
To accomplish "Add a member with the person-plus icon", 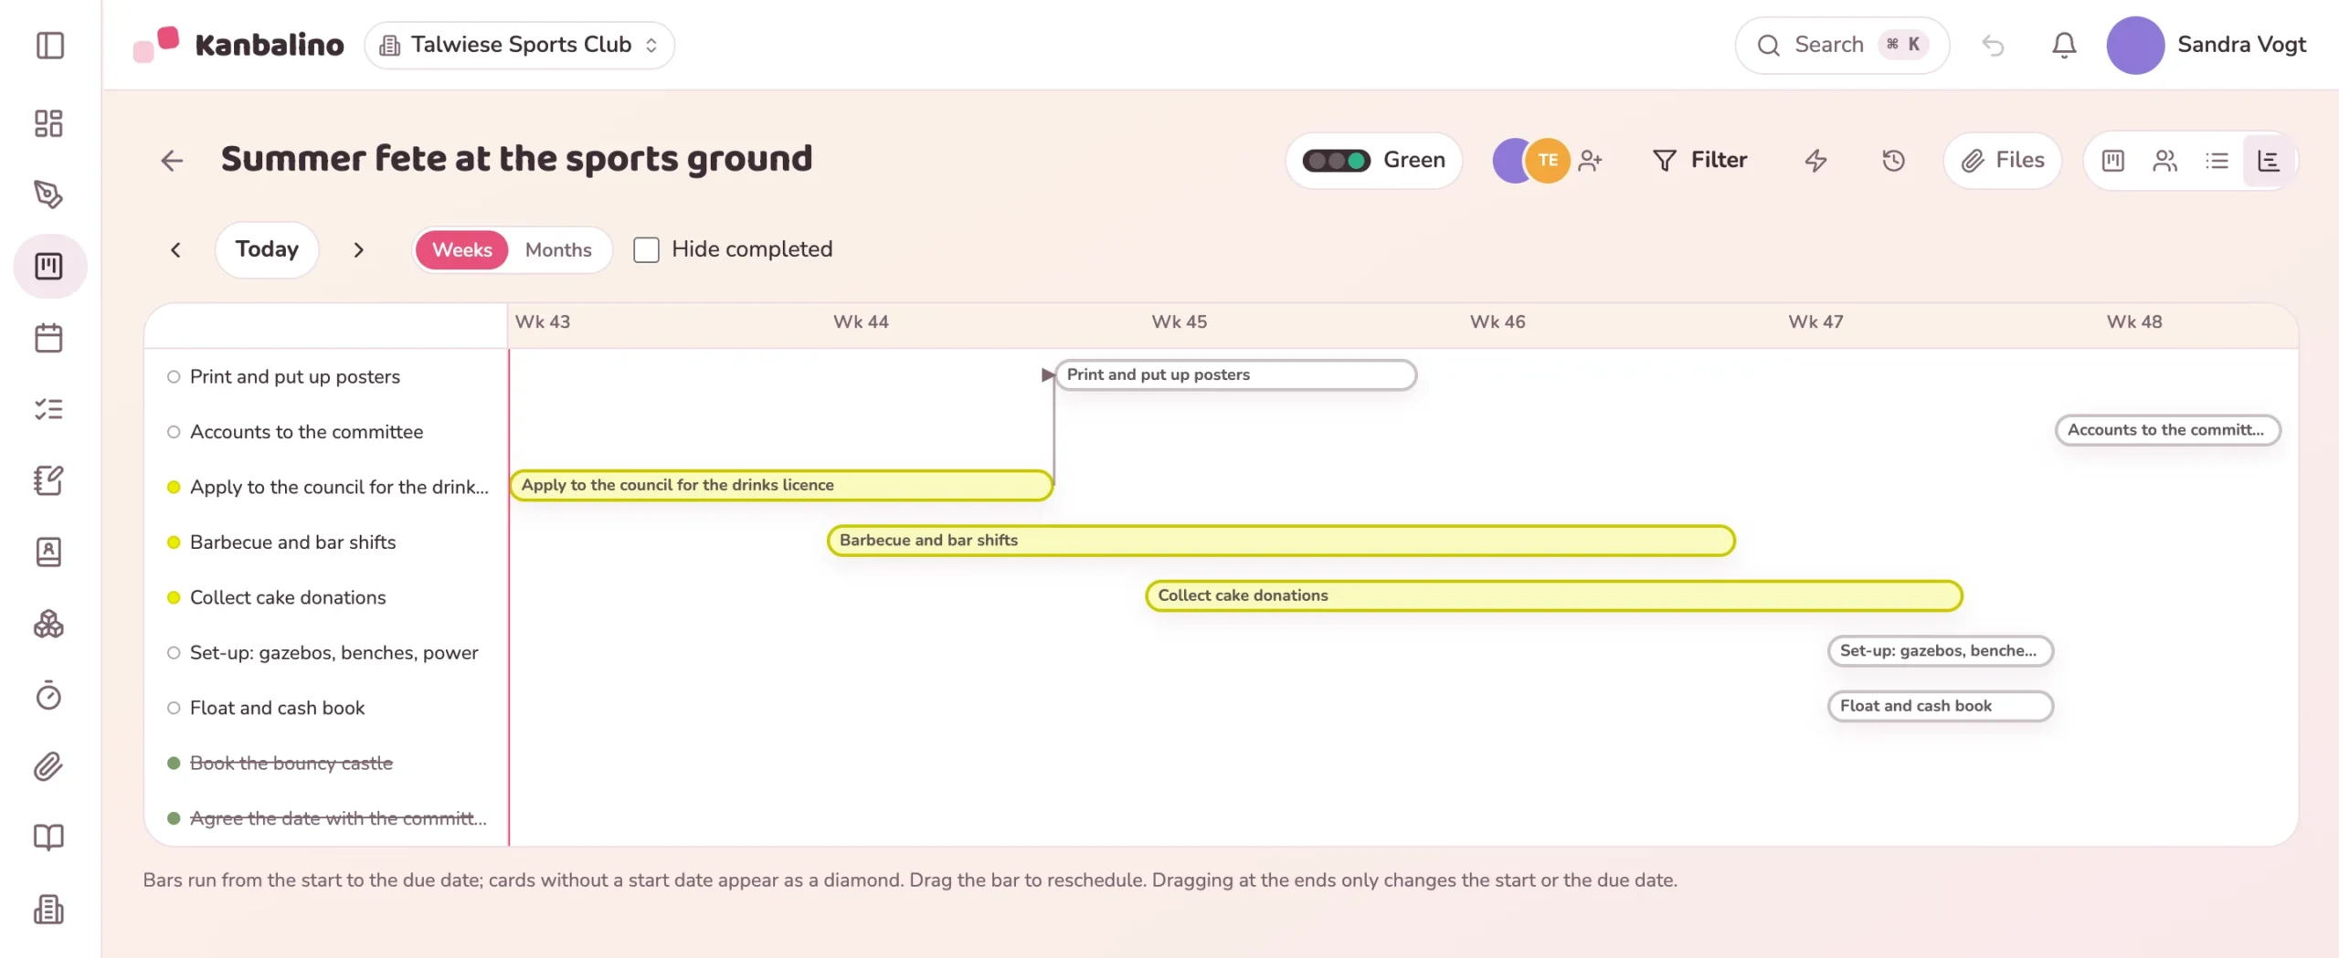I will pyautogui.click(x=1591, y=161).
